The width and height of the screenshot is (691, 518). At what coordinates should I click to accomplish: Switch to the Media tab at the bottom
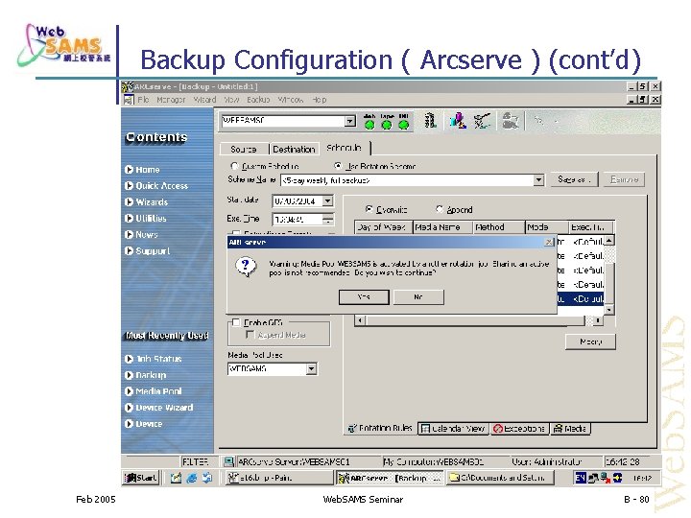[570, 428]
